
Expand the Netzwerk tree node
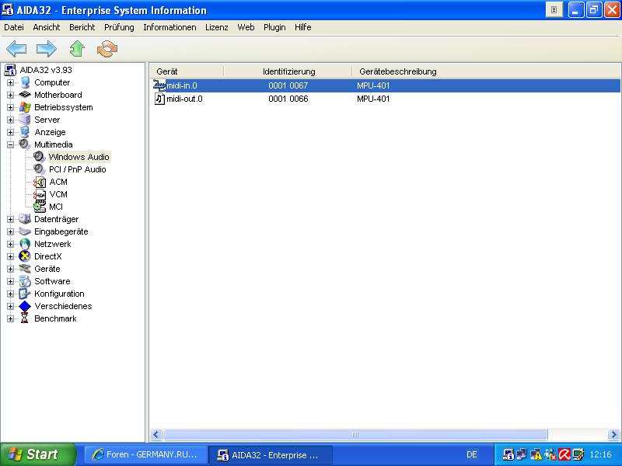(x=11, y=244)
